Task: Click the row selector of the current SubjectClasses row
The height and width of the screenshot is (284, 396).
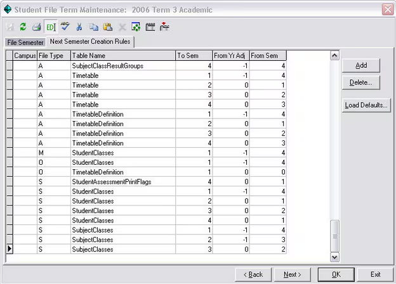Action: tap(10, 249)
